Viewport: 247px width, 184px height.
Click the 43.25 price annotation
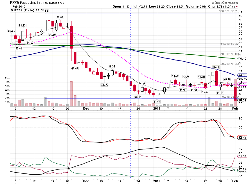(104, 85)
